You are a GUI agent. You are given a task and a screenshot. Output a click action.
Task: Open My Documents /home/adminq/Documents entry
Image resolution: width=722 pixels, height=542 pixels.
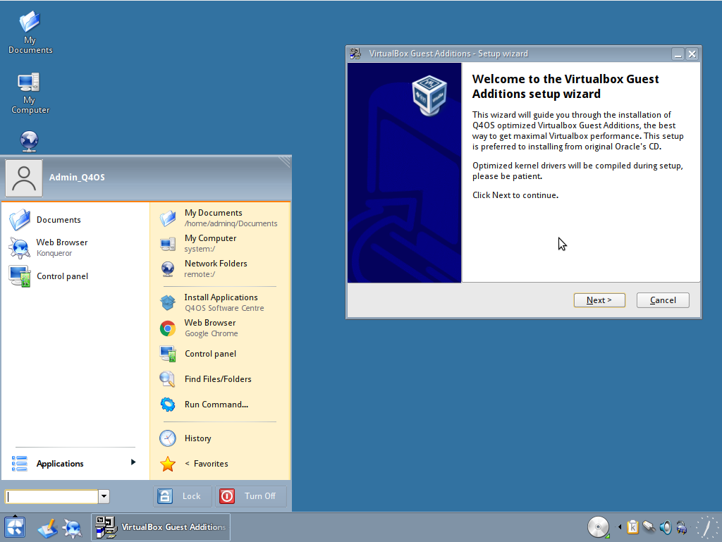click(x=220, y=218)
